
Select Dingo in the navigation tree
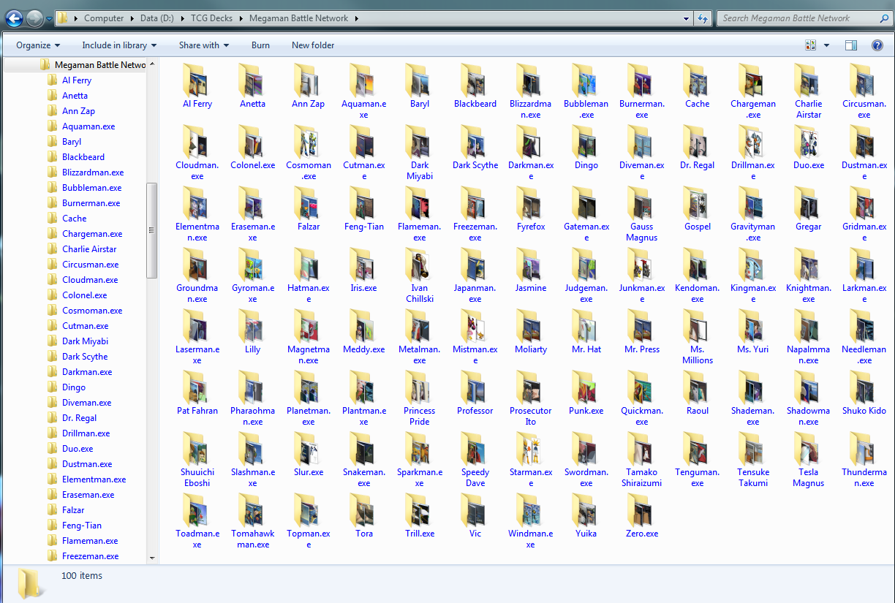click(74, 387)
